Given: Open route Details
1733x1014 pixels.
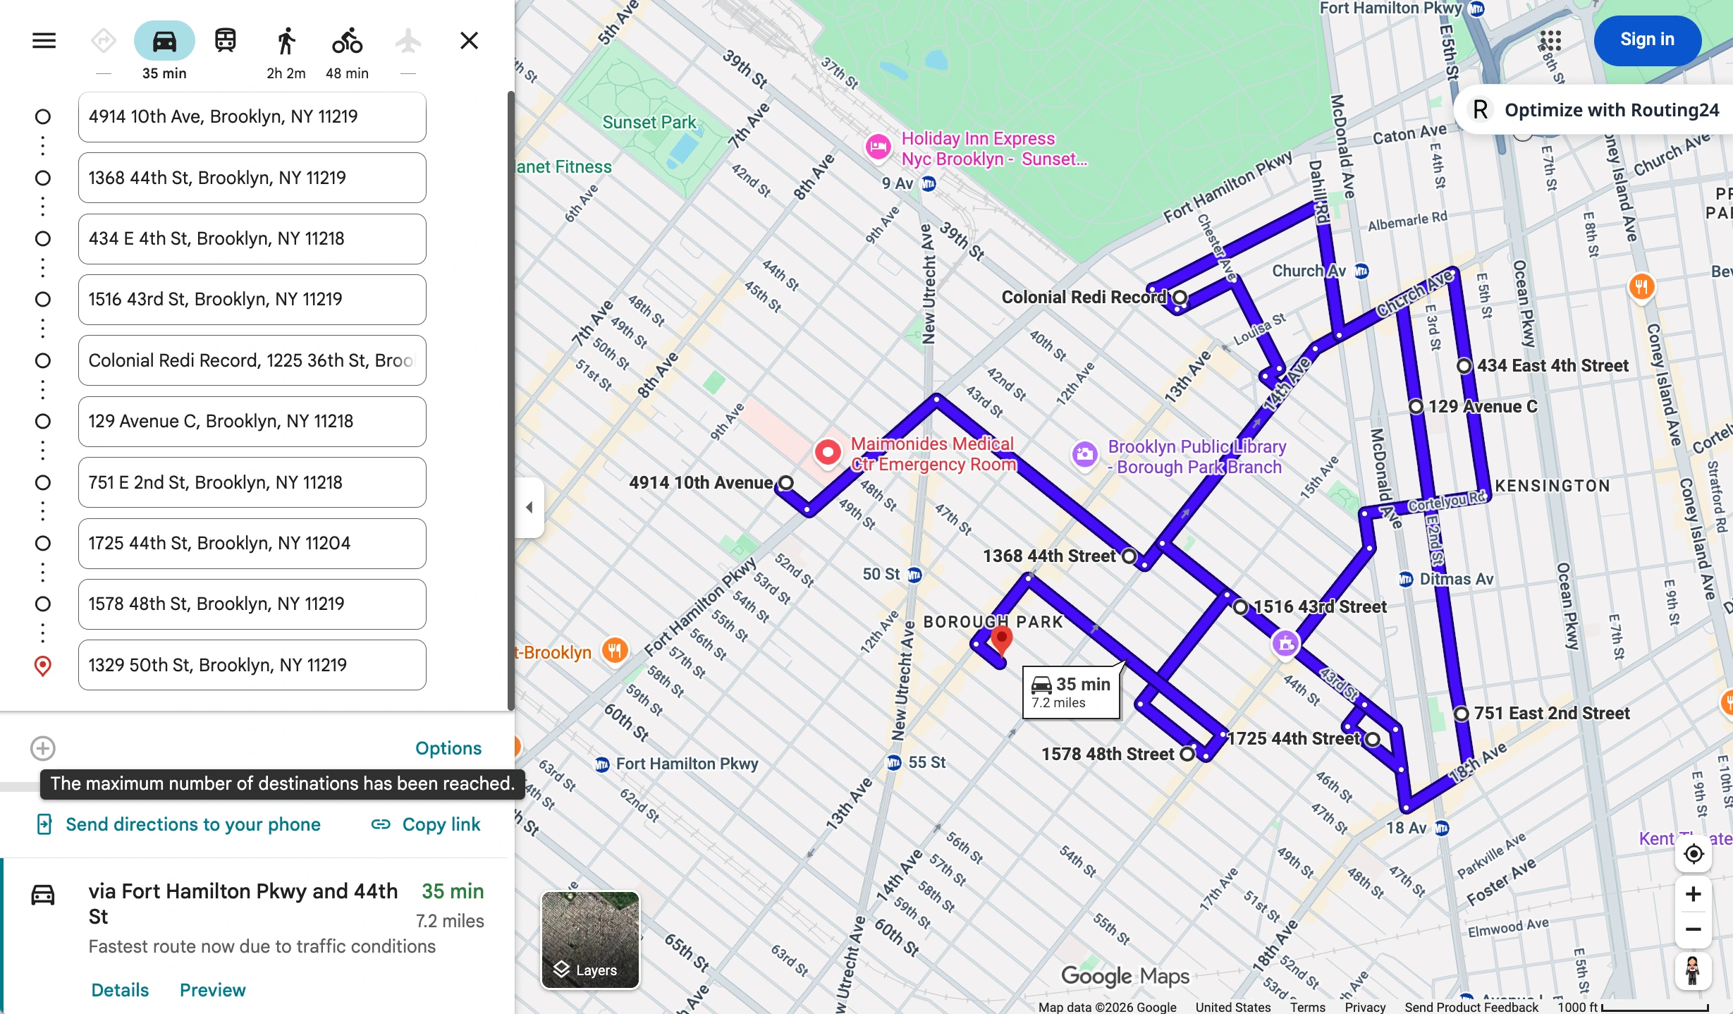Looking at the screenshot, I should click(120, 990).
